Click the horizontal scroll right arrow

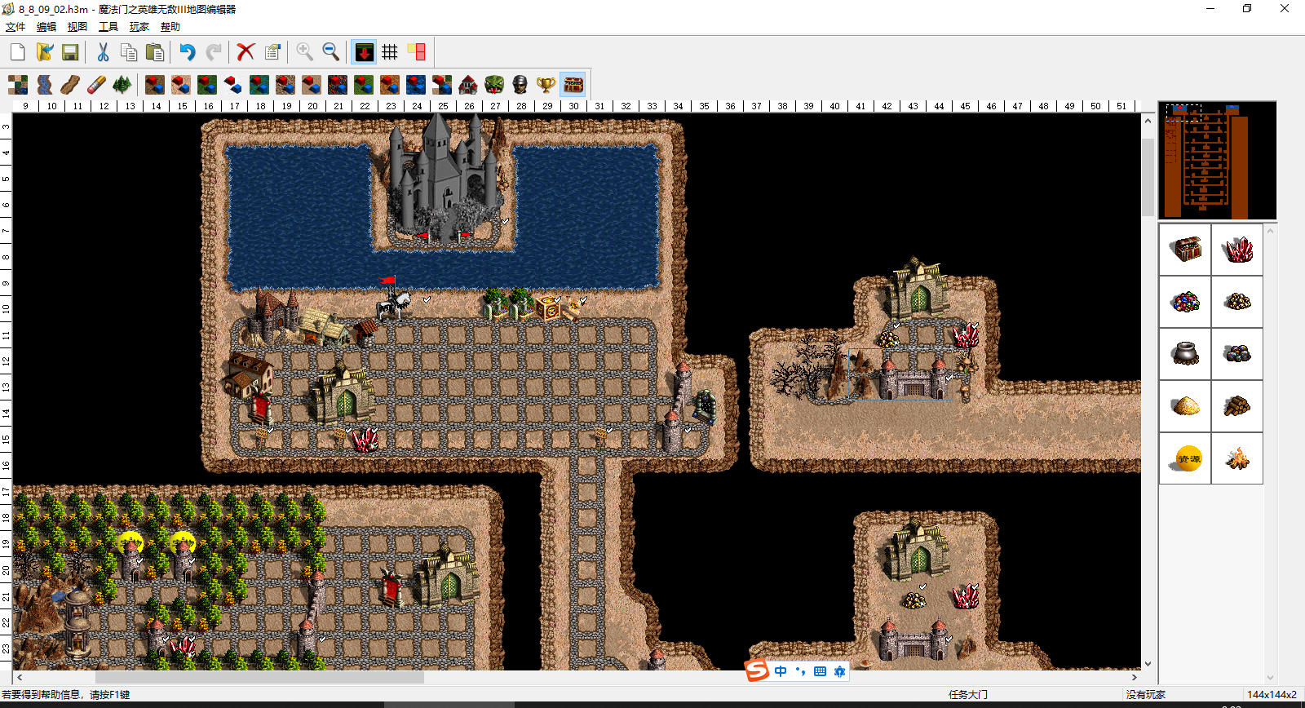coord(1134,677)
